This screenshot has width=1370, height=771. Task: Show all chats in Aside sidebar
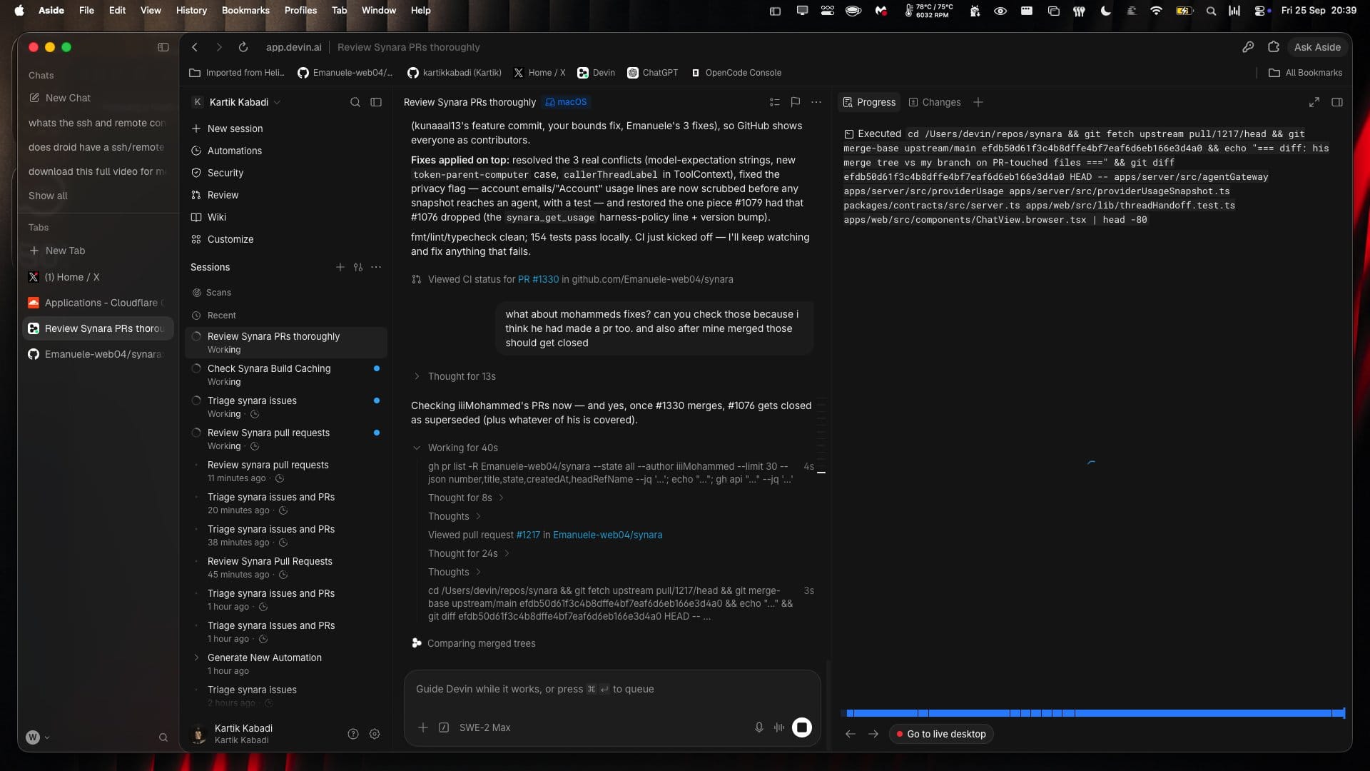pyautogui.click(x=48, y=196)
